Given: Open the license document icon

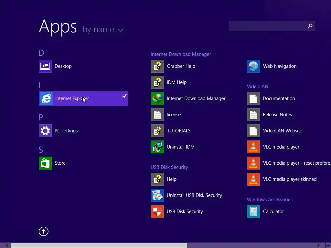Looking at the screenshot, I should click(x=157, y=115).
